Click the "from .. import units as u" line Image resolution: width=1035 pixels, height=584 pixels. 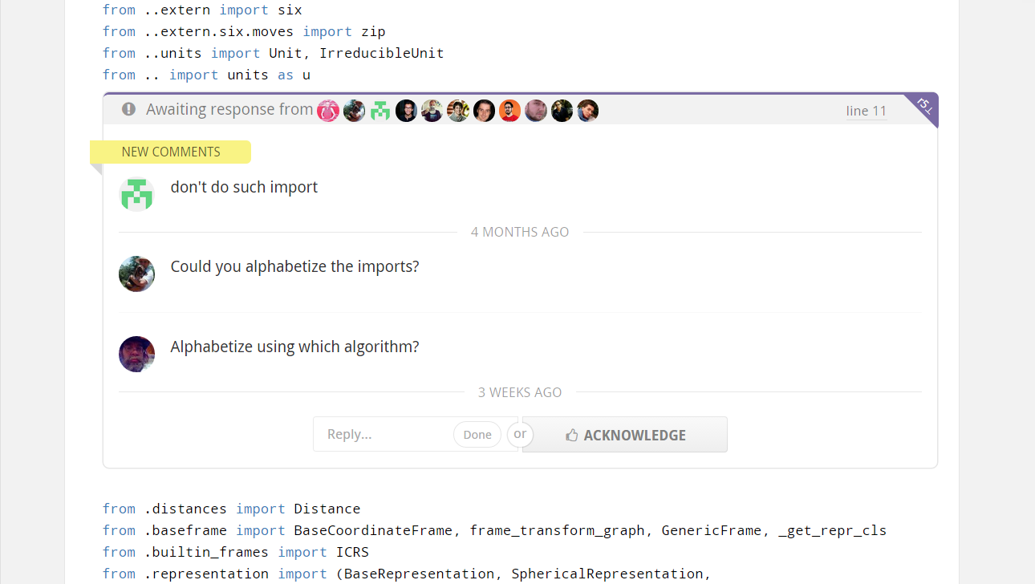pyautogui.click(x=206, y=75)
